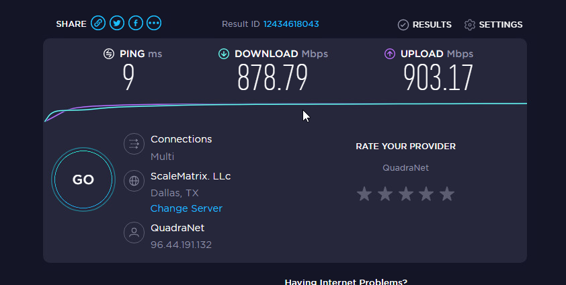
Task: Click the download arrow icon
Action: click(x=224, y=54)
